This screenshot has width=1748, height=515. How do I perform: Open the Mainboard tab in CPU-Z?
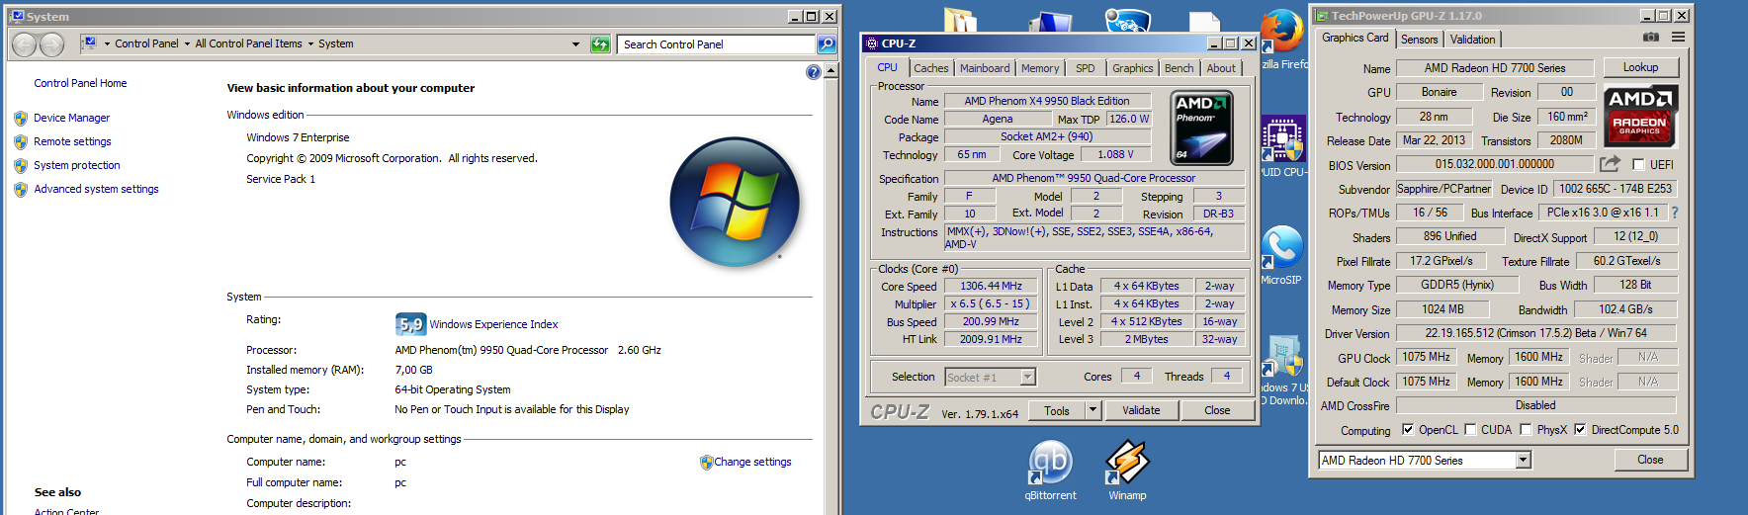pos(985,68)
